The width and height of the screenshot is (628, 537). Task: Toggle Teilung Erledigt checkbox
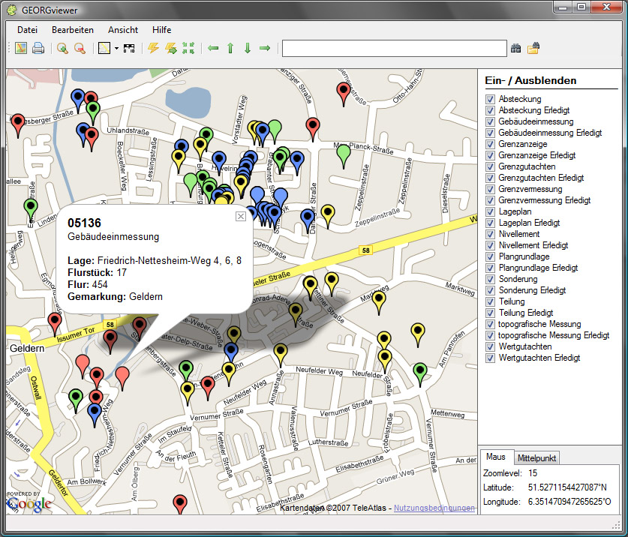click(490, 313)
